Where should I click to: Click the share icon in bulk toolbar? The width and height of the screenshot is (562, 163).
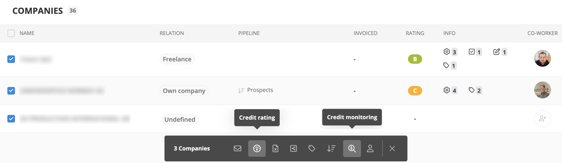(x=293, y=148)
